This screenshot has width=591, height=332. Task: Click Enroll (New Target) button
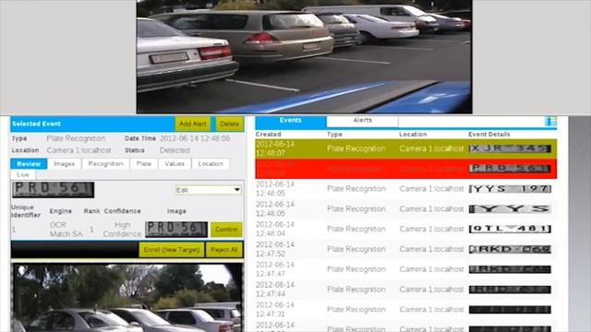click(172, 250)
